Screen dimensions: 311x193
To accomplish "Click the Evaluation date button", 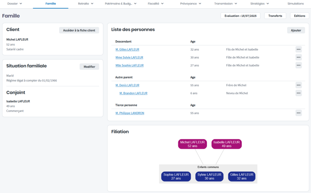I will (x=240, y=16).
